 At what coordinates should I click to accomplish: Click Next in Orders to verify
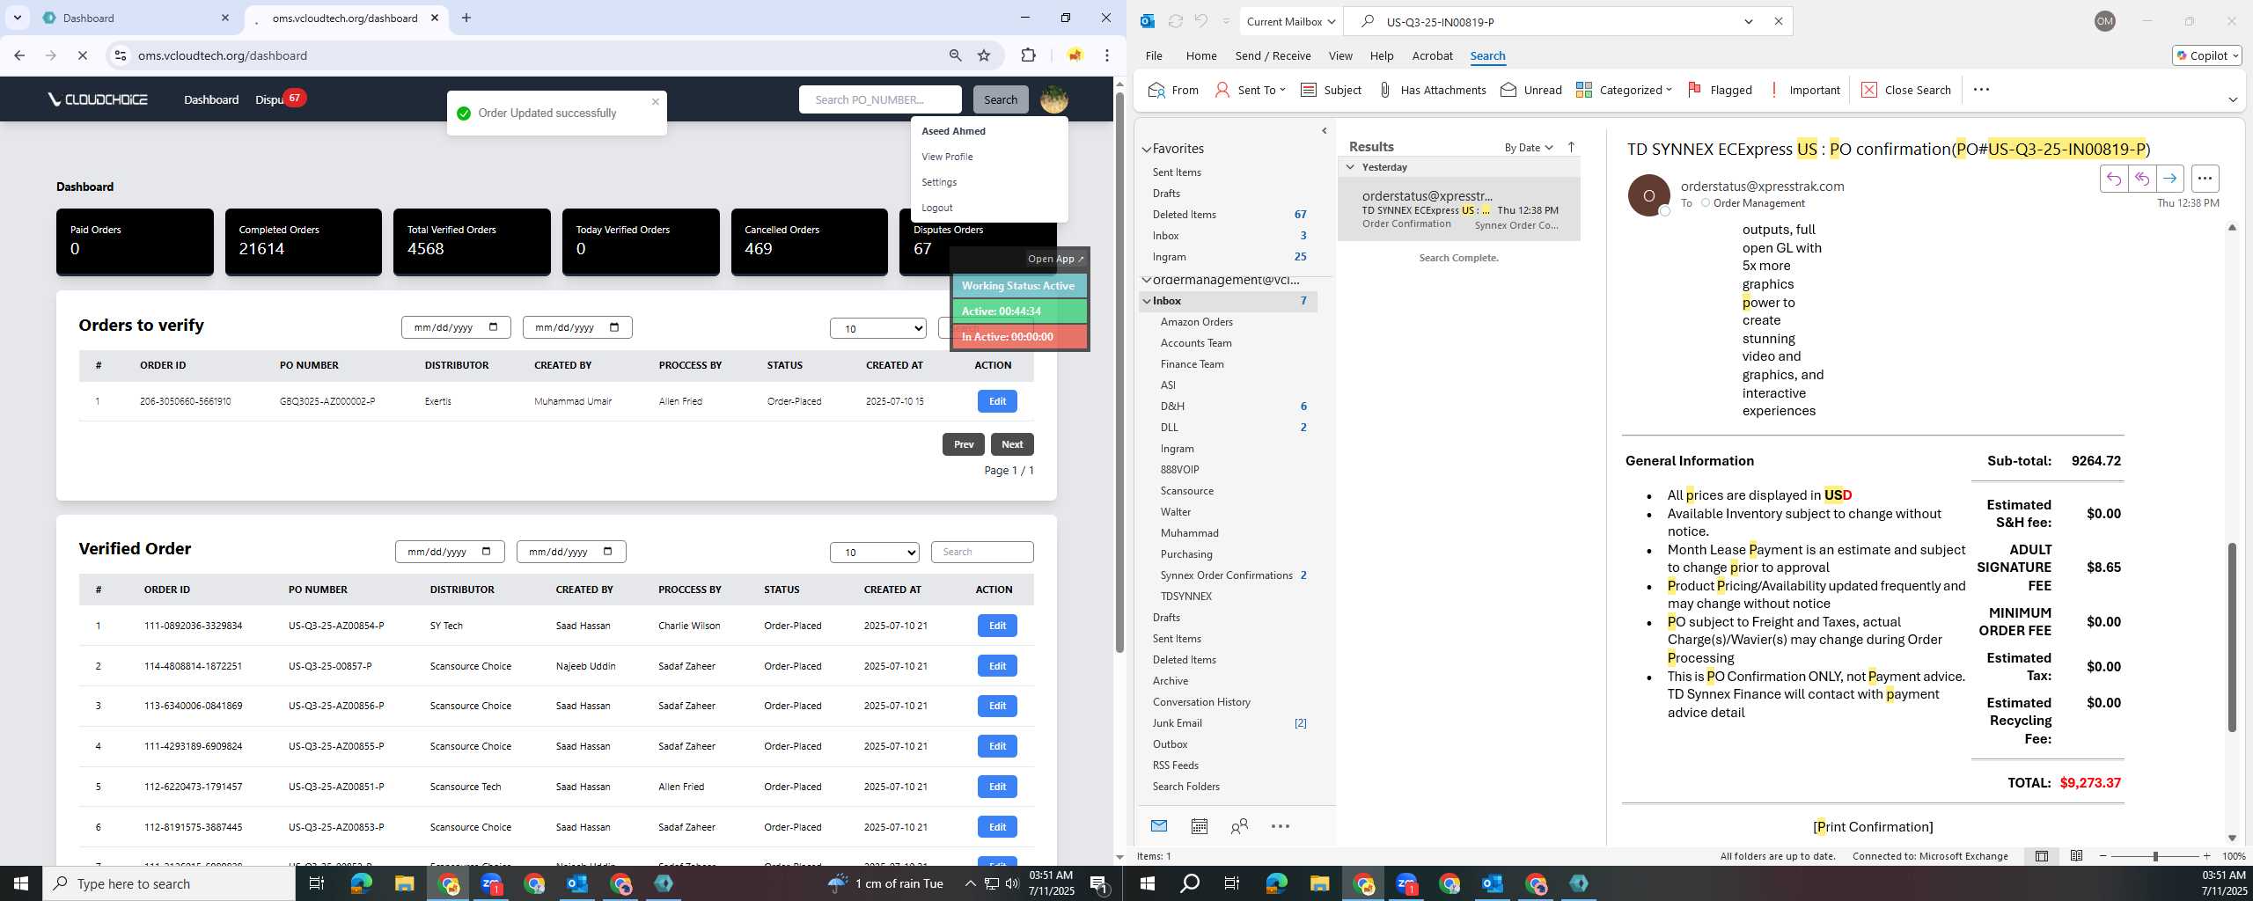(1012, 444)
